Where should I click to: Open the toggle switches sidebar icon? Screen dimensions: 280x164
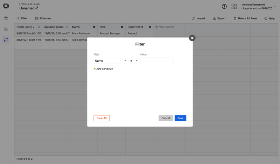click(x=6, y=18)
